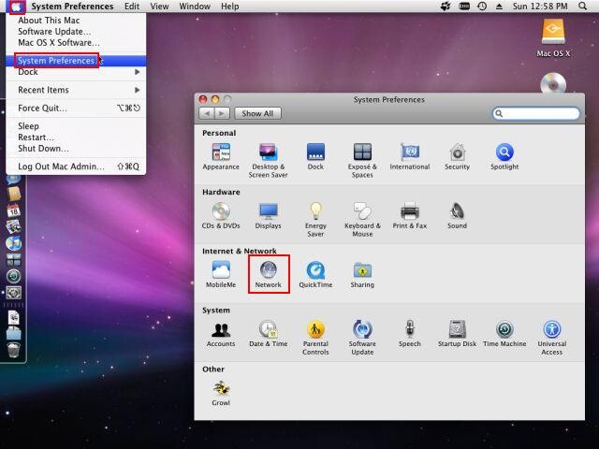The width and height of the screenshot is (599, 449).
Task: Open Time Machine preferences
Action: 504,334
